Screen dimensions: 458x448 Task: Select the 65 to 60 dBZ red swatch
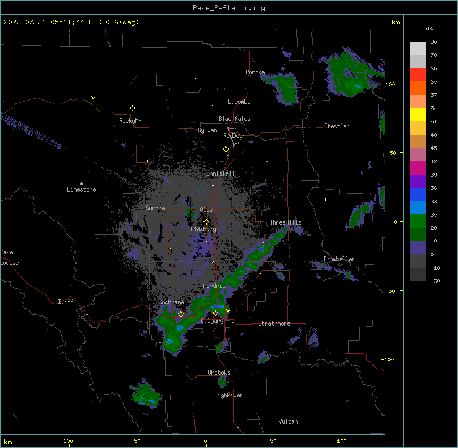click(418, 75)
